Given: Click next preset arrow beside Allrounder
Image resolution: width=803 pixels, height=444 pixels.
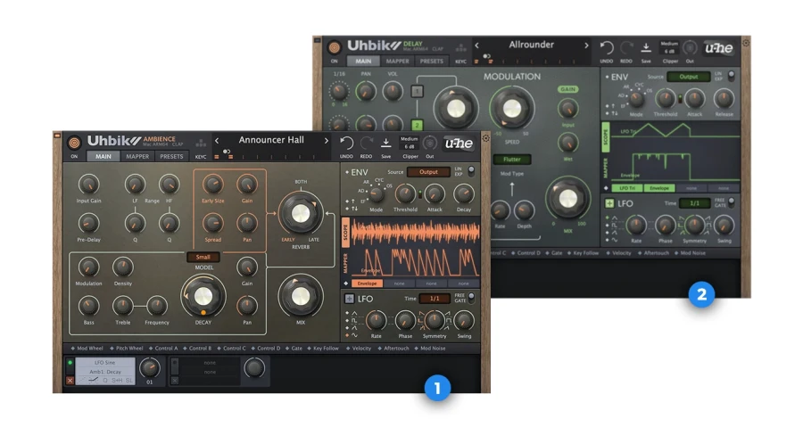Looking at the screenshot, I should pos(586,45).
